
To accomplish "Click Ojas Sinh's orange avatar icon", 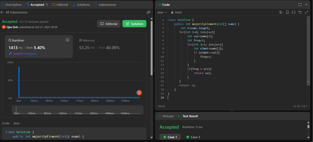I will point(4,27).
